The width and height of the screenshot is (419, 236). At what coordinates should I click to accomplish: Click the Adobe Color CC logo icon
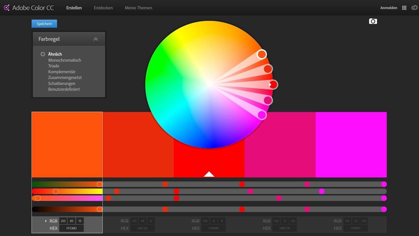6,8
